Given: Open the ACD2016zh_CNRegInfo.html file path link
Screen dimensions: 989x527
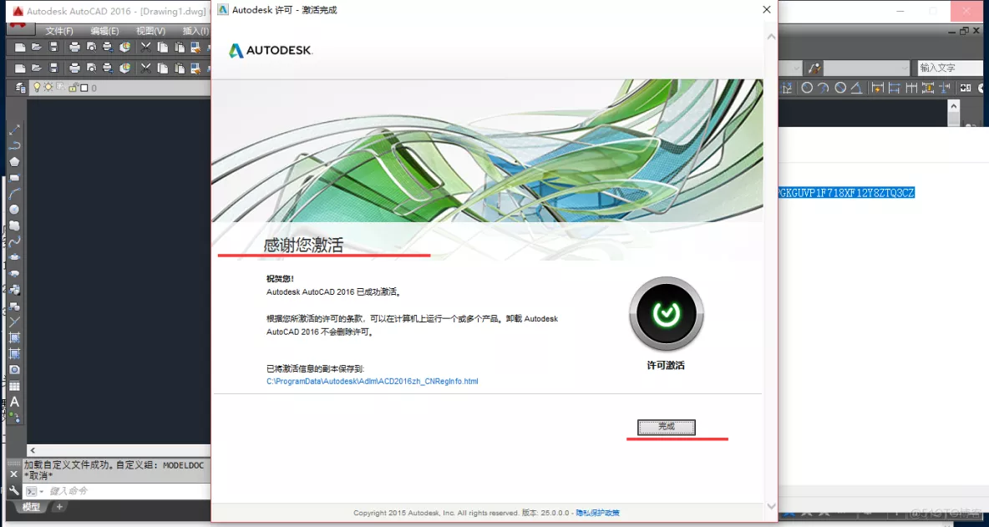Looking at the screenshot, I should (373, 382).
